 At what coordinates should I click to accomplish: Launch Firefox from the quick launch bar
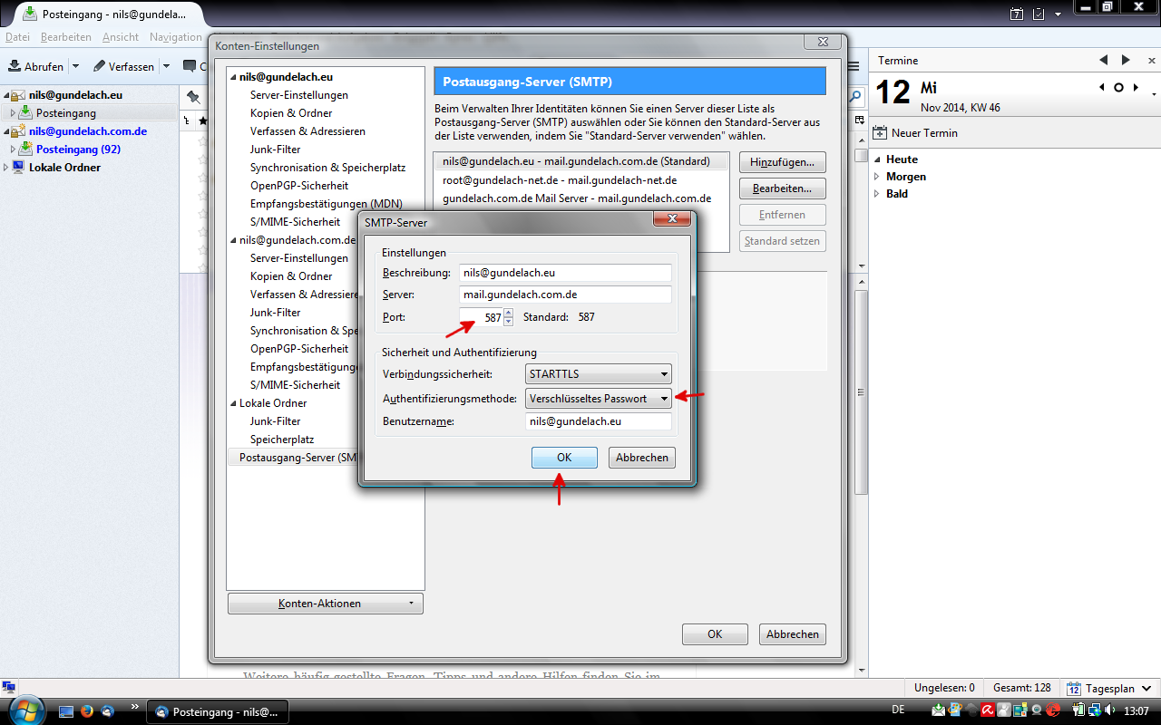point(87,711)
